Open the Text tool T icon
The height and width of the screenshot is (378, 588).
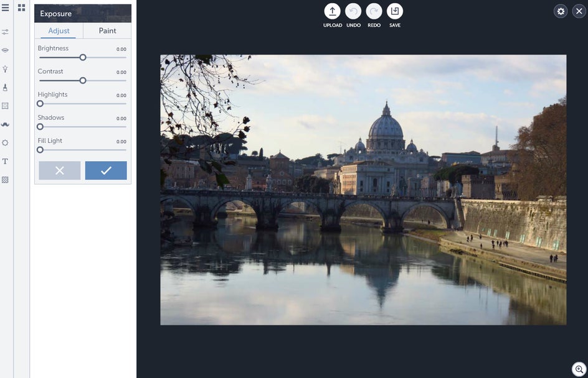(5, 161)
